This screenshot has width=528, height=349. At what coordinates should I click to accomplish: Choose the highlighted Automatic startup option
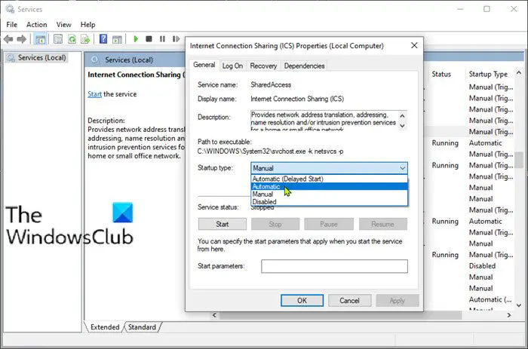[x=329, y=186]
